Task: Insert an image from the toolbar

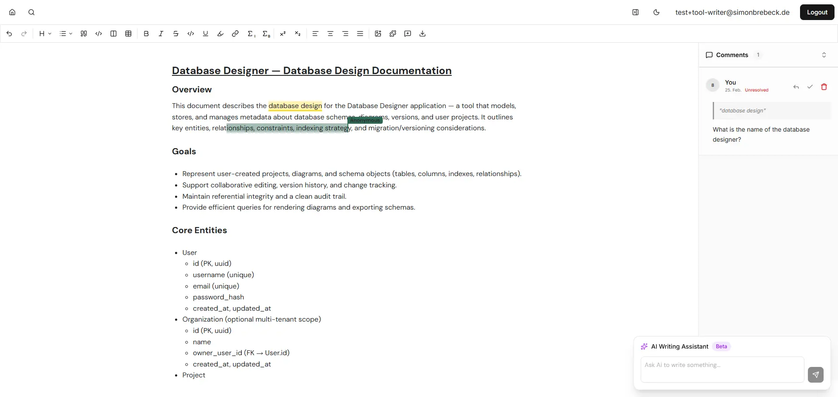Action: (x=378, y=34)
